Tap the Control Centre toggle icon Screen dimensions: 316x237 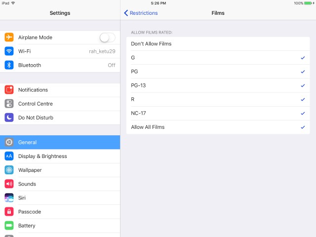[x=9, y=104]
